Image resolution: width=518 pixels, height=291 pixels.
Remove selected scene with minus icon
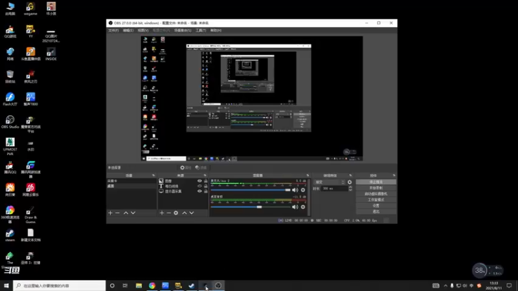[x=118, y=213]
